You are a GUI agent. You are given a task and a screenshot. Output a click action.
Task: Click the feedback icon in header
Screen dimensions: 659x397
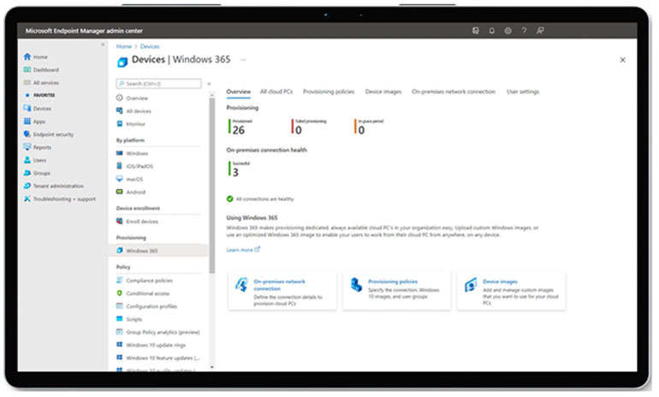[540, 31]
